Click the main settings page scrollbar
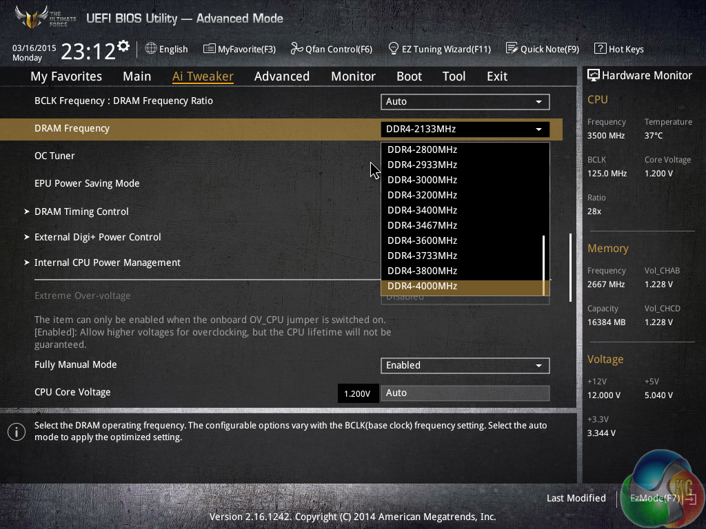This screenshot has height=529, width=706. [570, 267]
